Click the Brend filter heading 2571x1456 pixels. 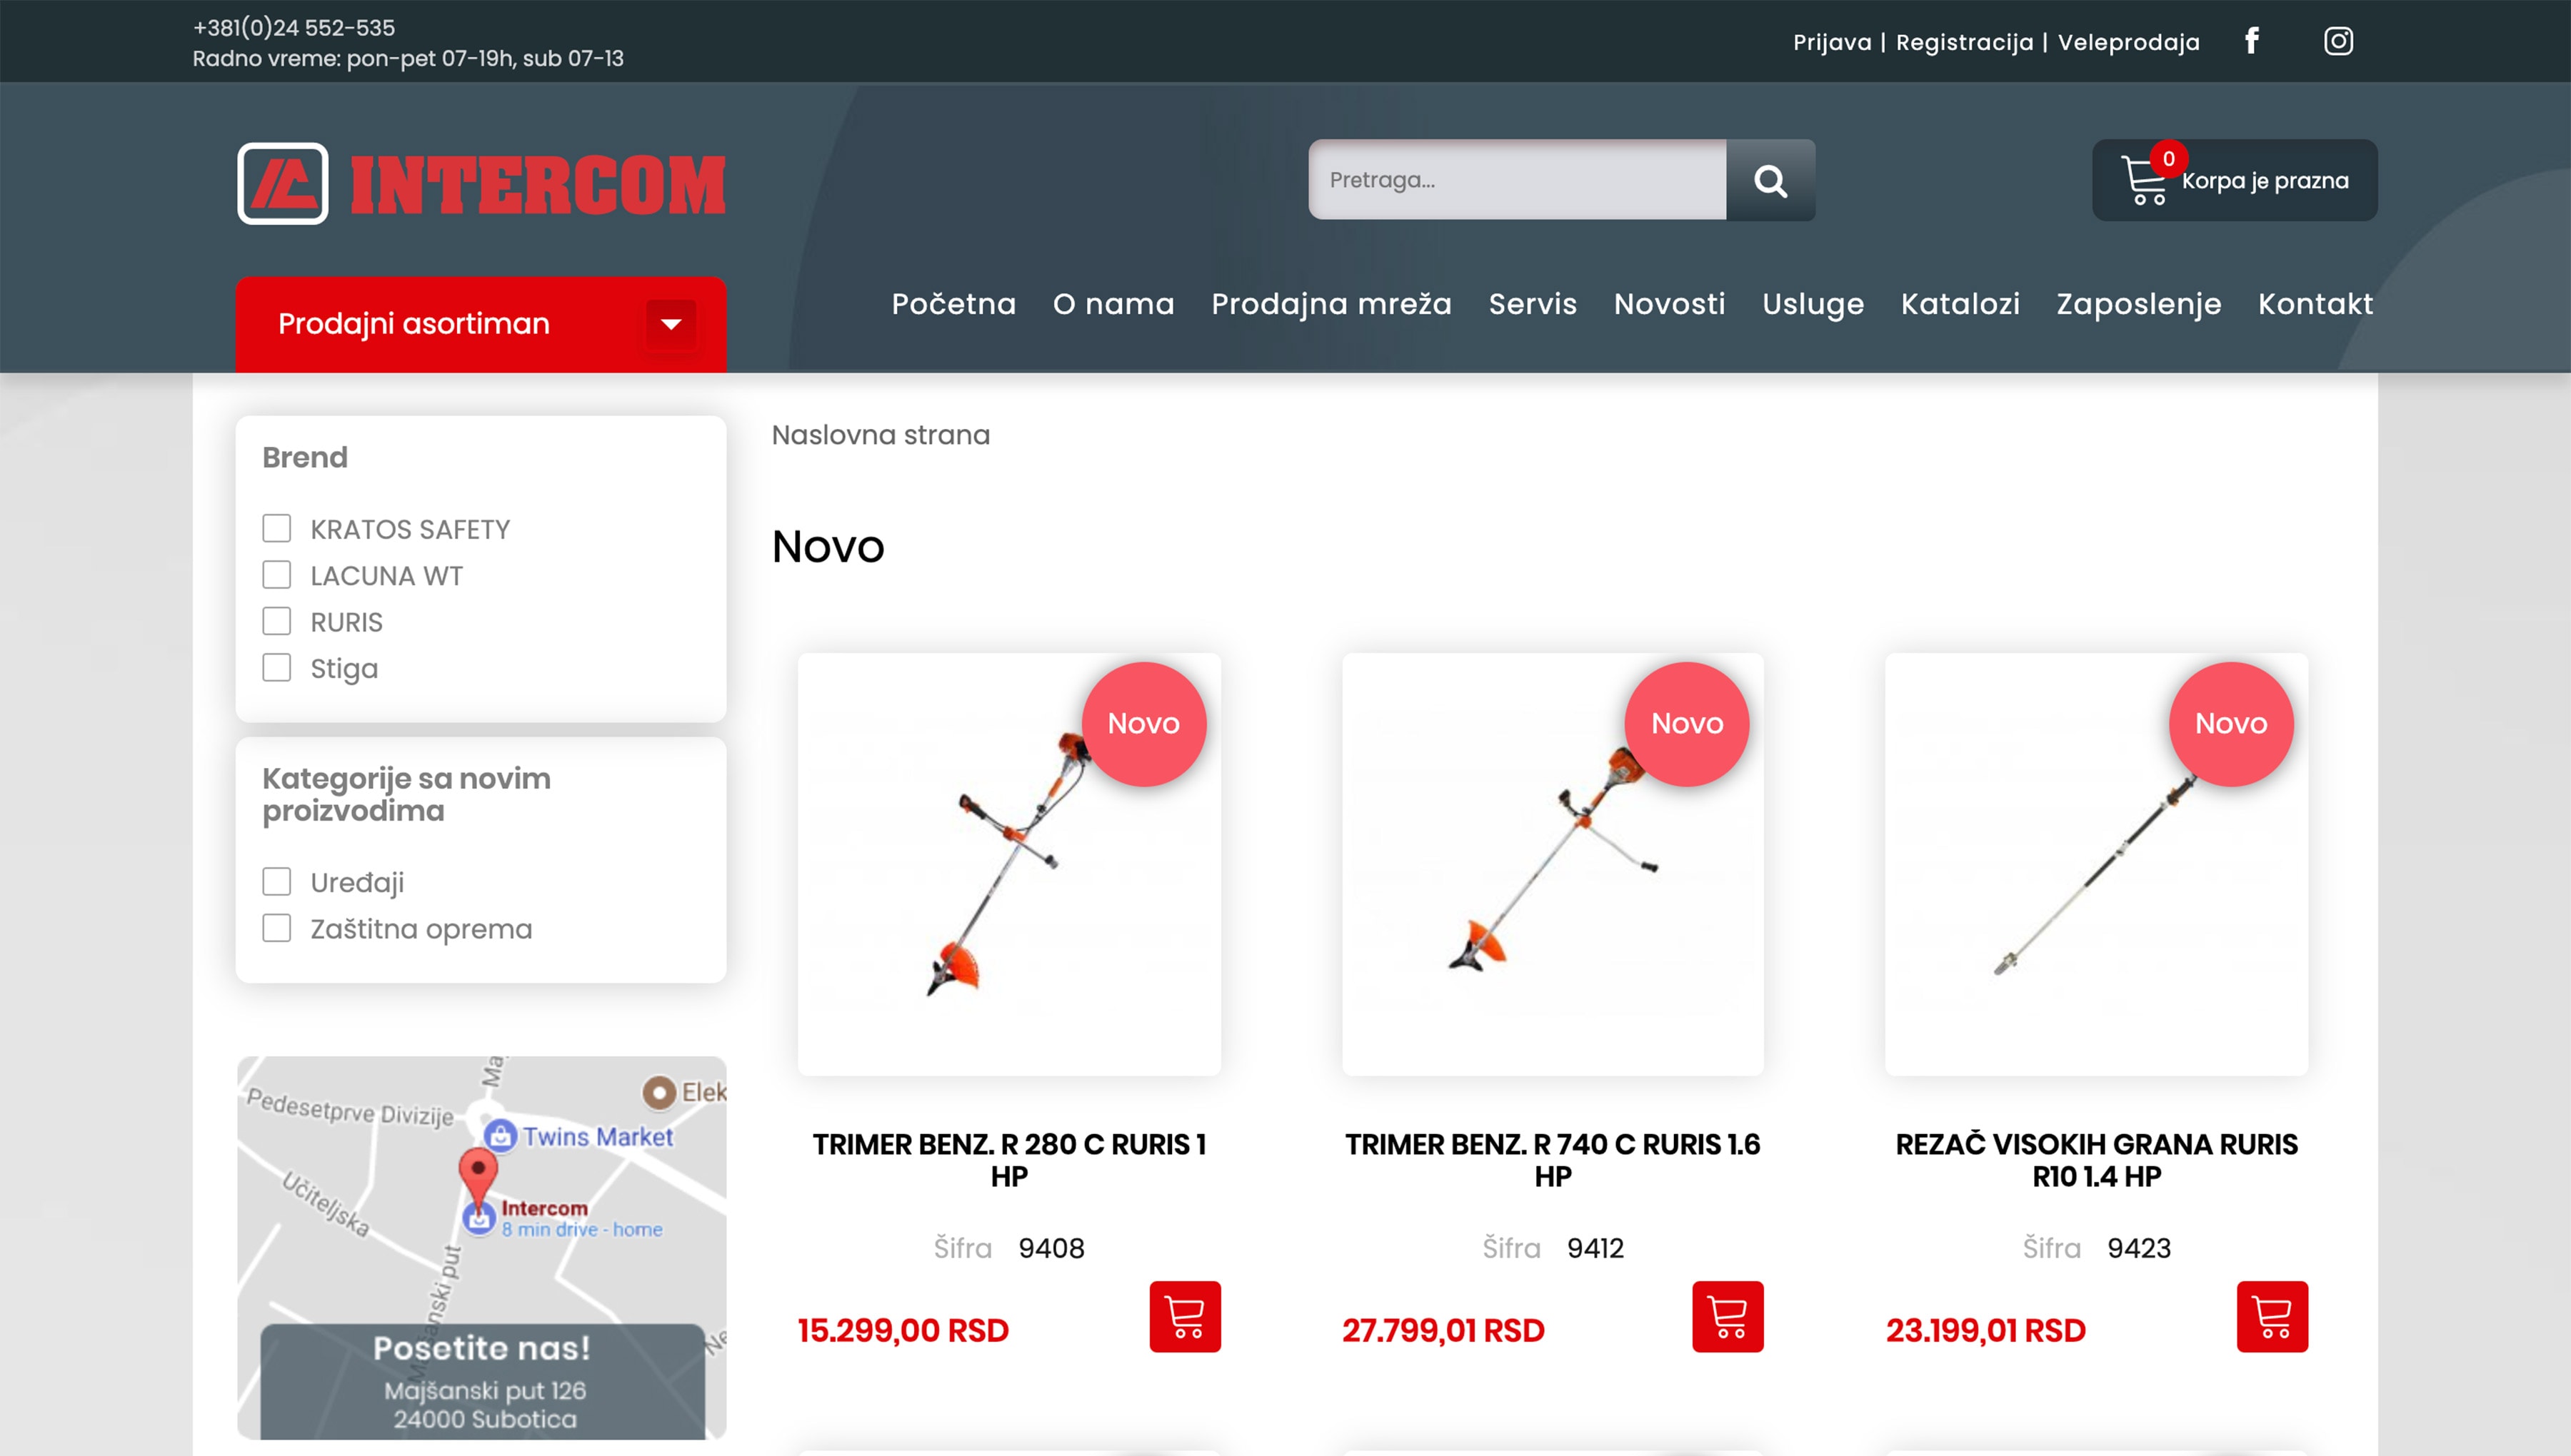coord(305,458)
